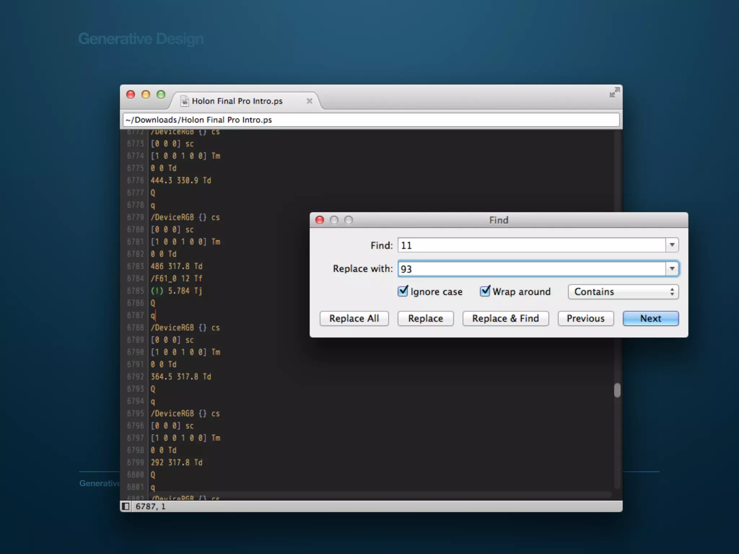Click the vertical scrollbar thumb in editor

tap(617, 390)
